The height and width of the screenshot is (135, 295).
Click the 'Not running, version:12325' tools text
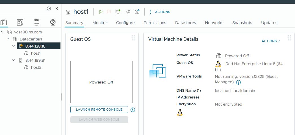(x=246, y=79)
